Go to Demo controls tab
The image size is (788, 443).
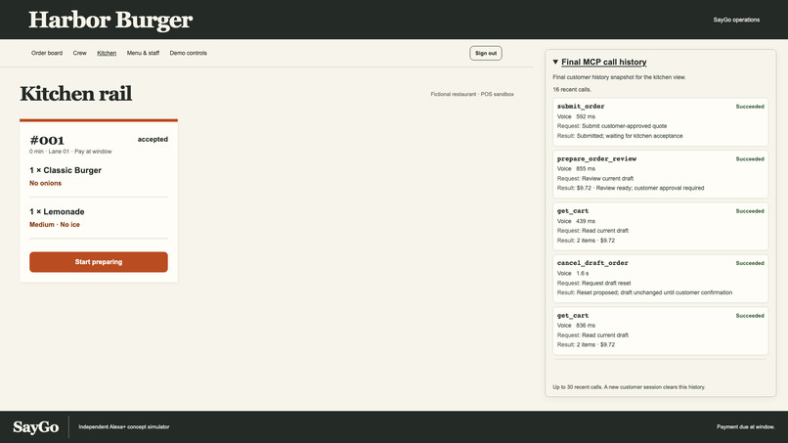coord(188,53)
